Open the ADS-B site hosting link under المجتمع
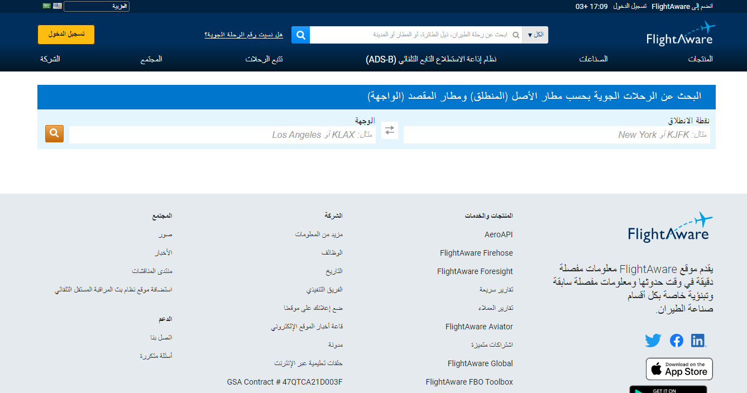This screenshot has height=393, width=747. pyautogui.click(x=113, y=290)
